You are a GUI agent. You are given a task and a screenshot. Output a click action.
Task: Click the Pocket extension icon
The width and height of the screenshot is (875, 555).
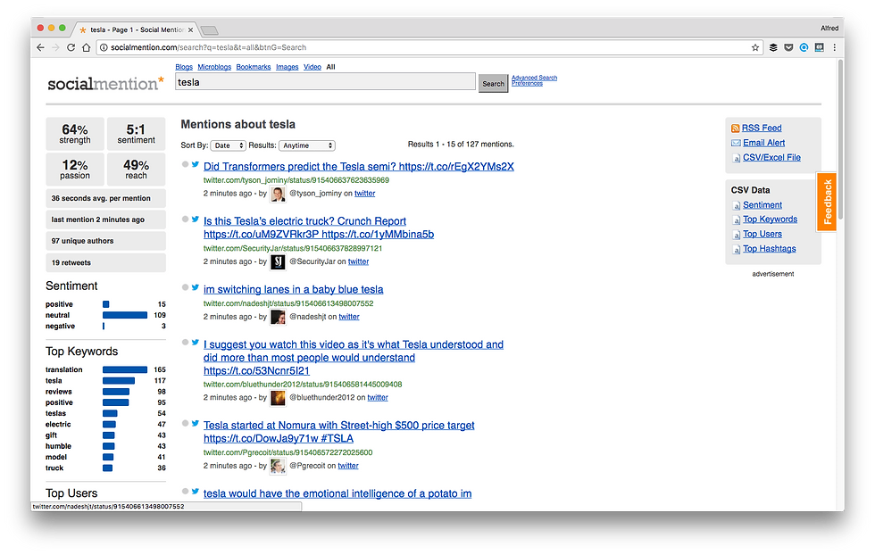[x=788, y=47]
